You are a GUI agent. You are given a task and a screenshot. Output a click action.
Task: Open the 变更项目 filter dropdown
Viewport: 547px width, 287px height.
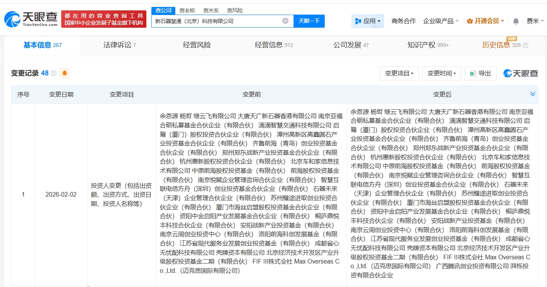tap(399, 73)
